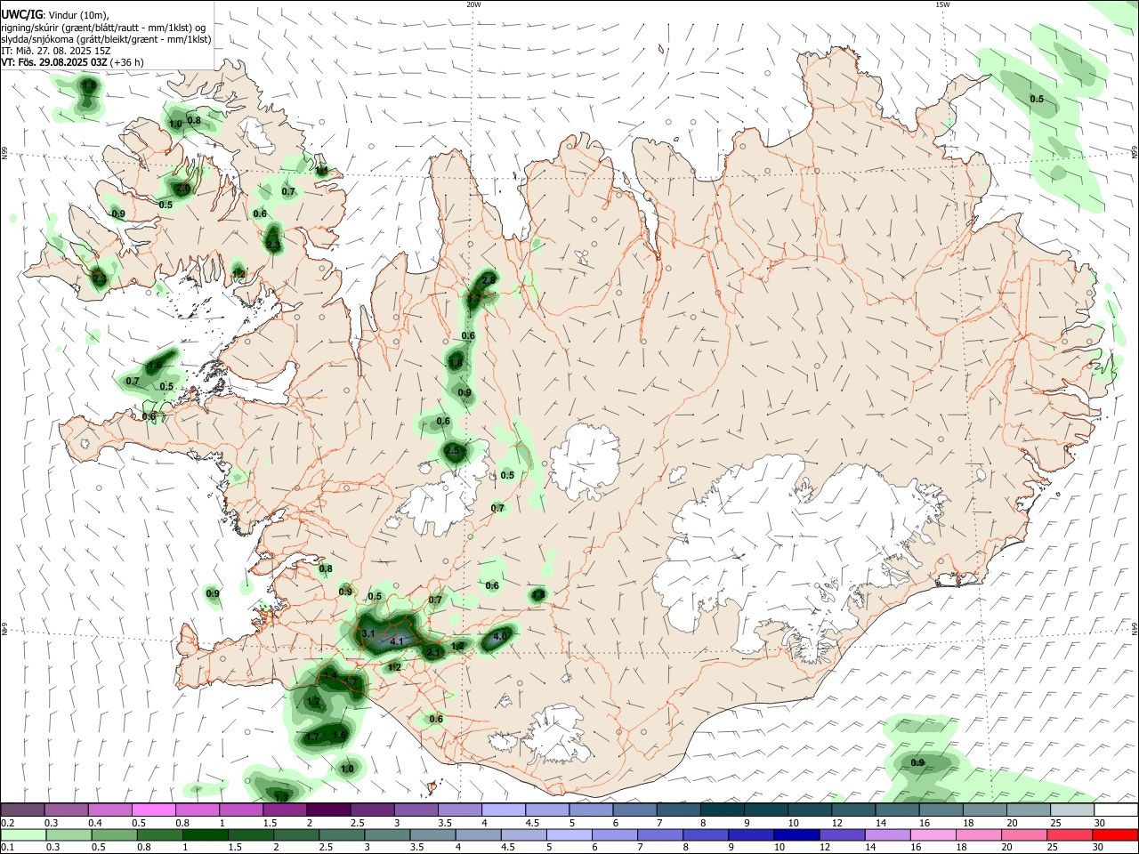This screenshot has height=854, width=1139.
Task: Click the '2.0' precipitation value in the Westfjords
Action: coord(183,189)
